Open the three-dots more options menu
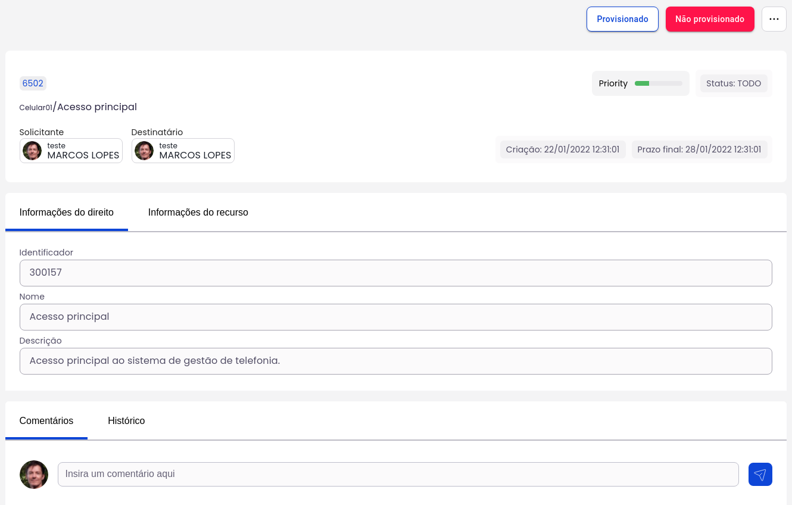 (x=774, y=19)
